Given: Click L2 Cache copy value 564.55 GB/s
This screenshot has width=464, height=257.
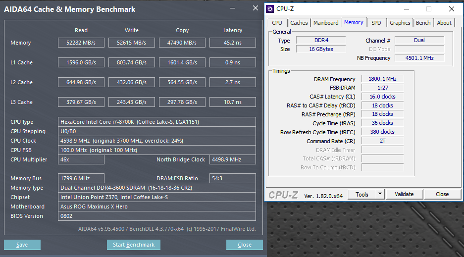Looking at the screenshot, I should (x=182, y=82).
